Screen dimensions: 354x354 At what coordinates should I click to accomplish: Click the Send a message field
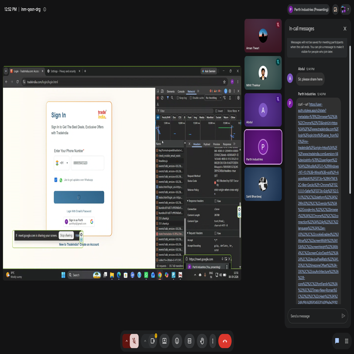click(315, 316)
